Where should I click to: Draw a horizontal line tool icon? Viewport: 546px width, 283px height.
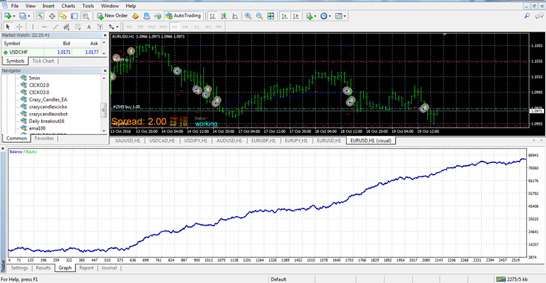coord(44,27)
